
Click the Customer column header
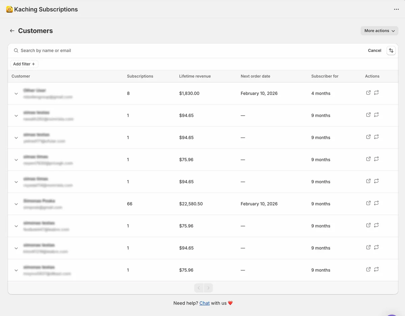[21, 76]
